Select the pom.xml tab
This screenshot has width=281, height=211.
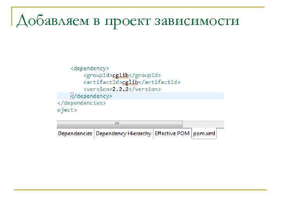[x=204, y=134]
